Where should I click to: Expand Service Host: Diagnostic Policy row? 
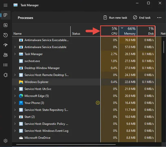pyautogui.click(x=15, y=124)
